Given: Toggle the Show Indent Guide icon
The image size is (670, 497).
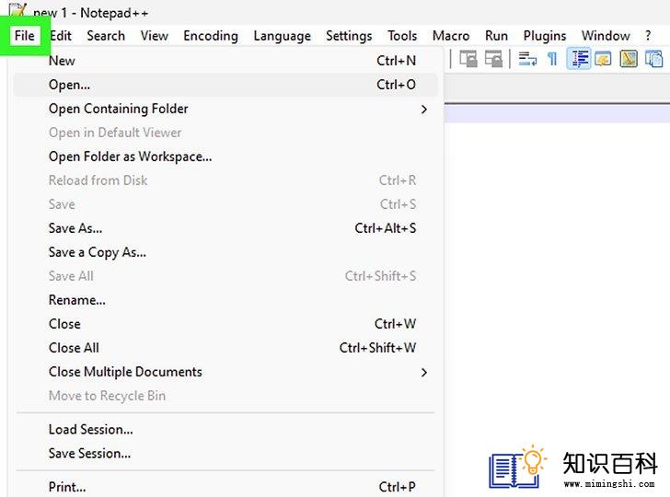Looking at the screenshot, I should coord(579,59).
